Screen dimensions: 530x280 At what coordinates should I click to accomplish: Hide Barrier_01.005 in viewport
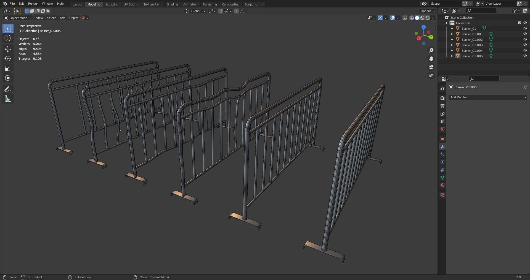[525, 56]
